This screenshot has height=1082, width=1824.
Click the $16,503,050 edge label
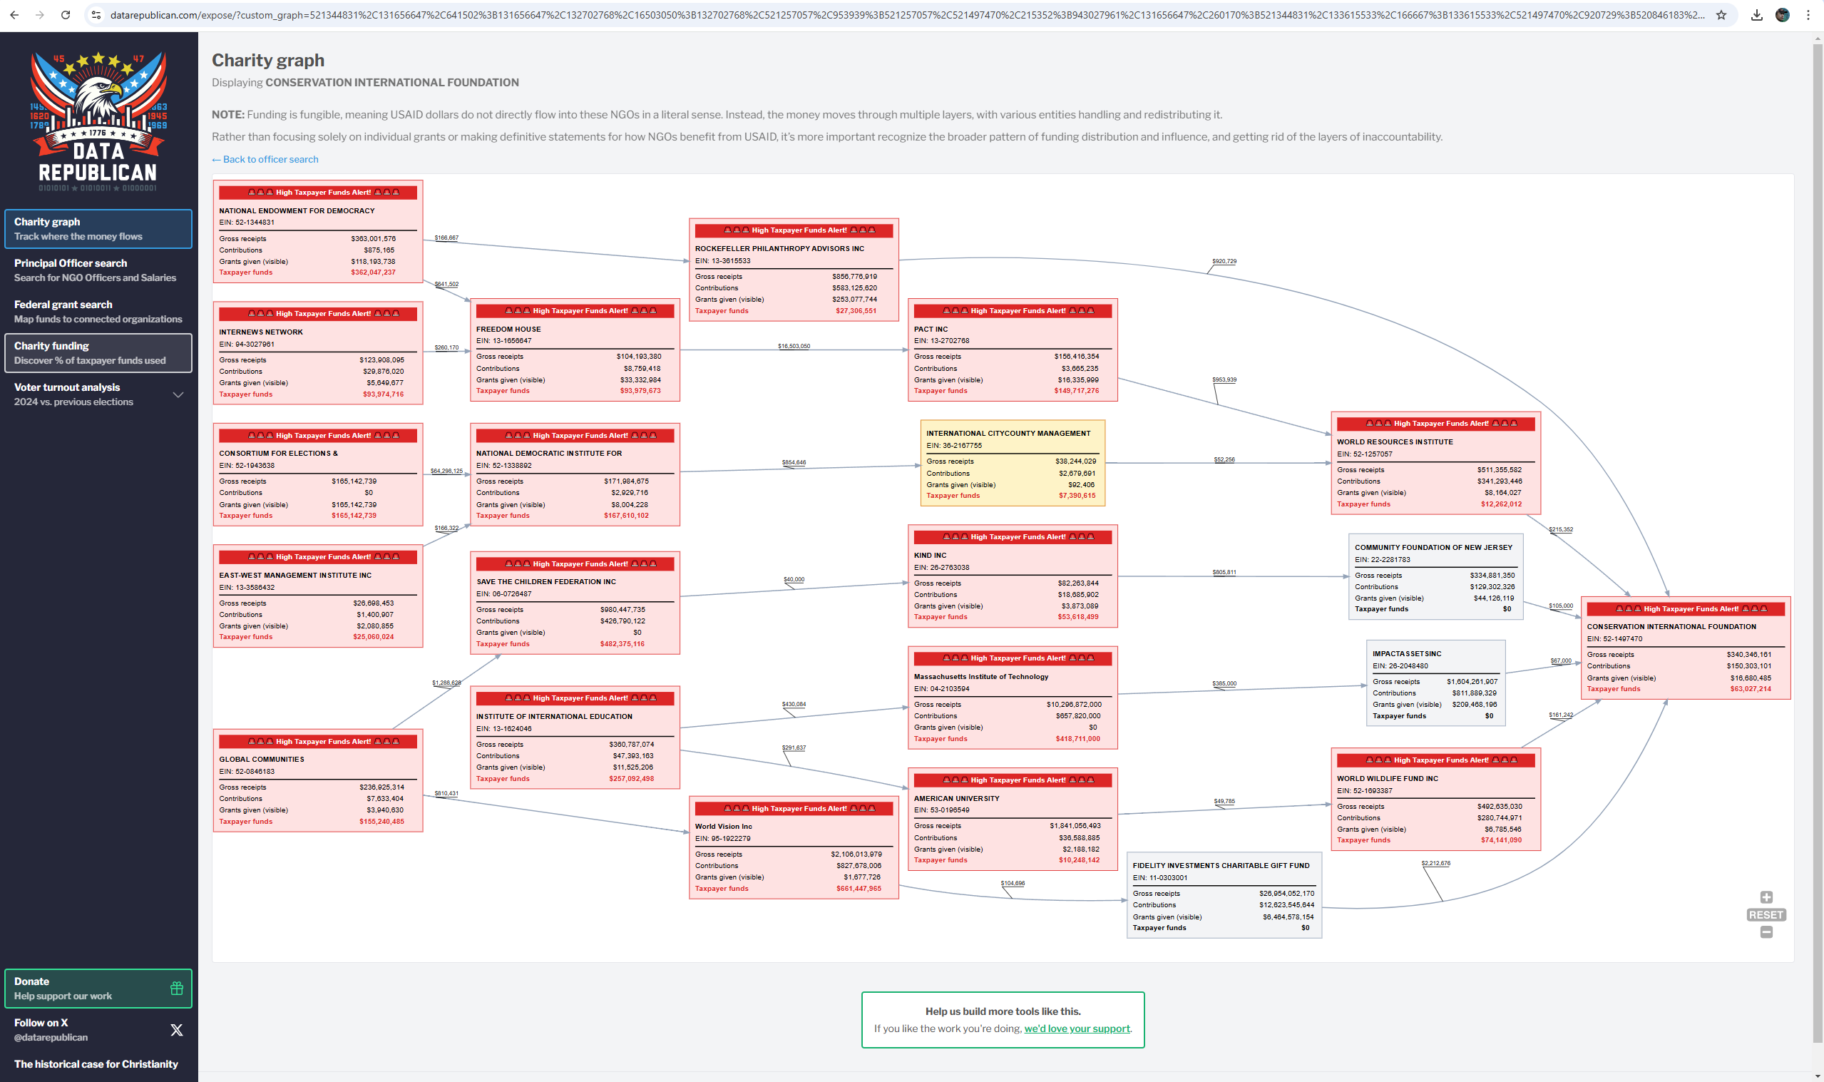pos(794,347)
